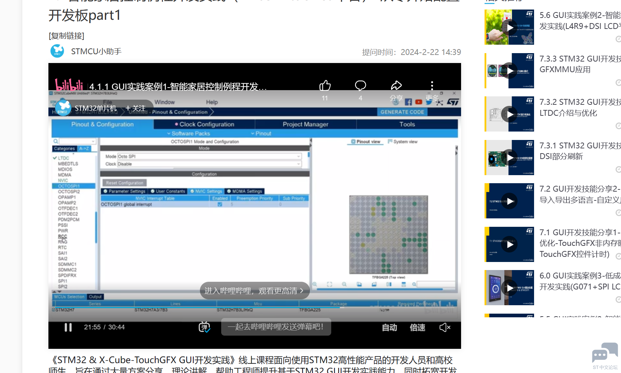Open the 自动 video quality menu

(x=390, y=328)
